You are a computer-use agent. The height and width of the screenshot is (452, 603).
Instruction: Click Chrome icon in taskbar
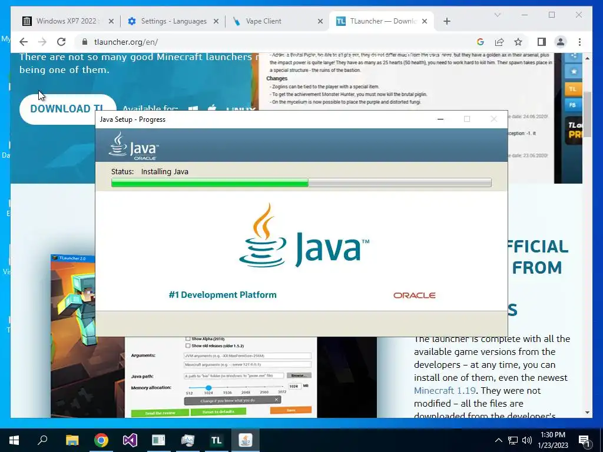click(101, 440)
